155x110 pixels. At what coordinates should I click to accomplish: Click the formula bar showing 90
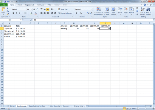[93, 20]
